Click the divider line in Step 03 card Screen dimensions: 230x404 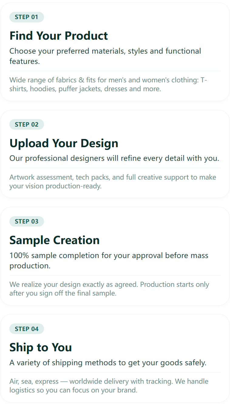pos(115,276)
